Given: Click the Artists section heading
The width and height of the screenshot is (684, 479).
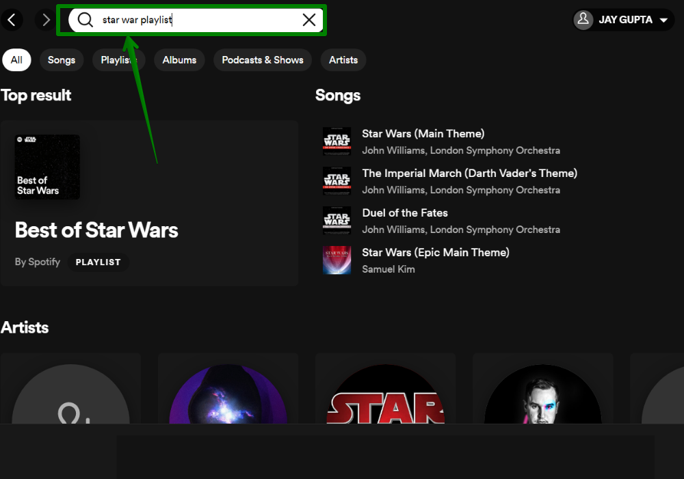Looking at the screenshot, I should [x=25, y=327].
